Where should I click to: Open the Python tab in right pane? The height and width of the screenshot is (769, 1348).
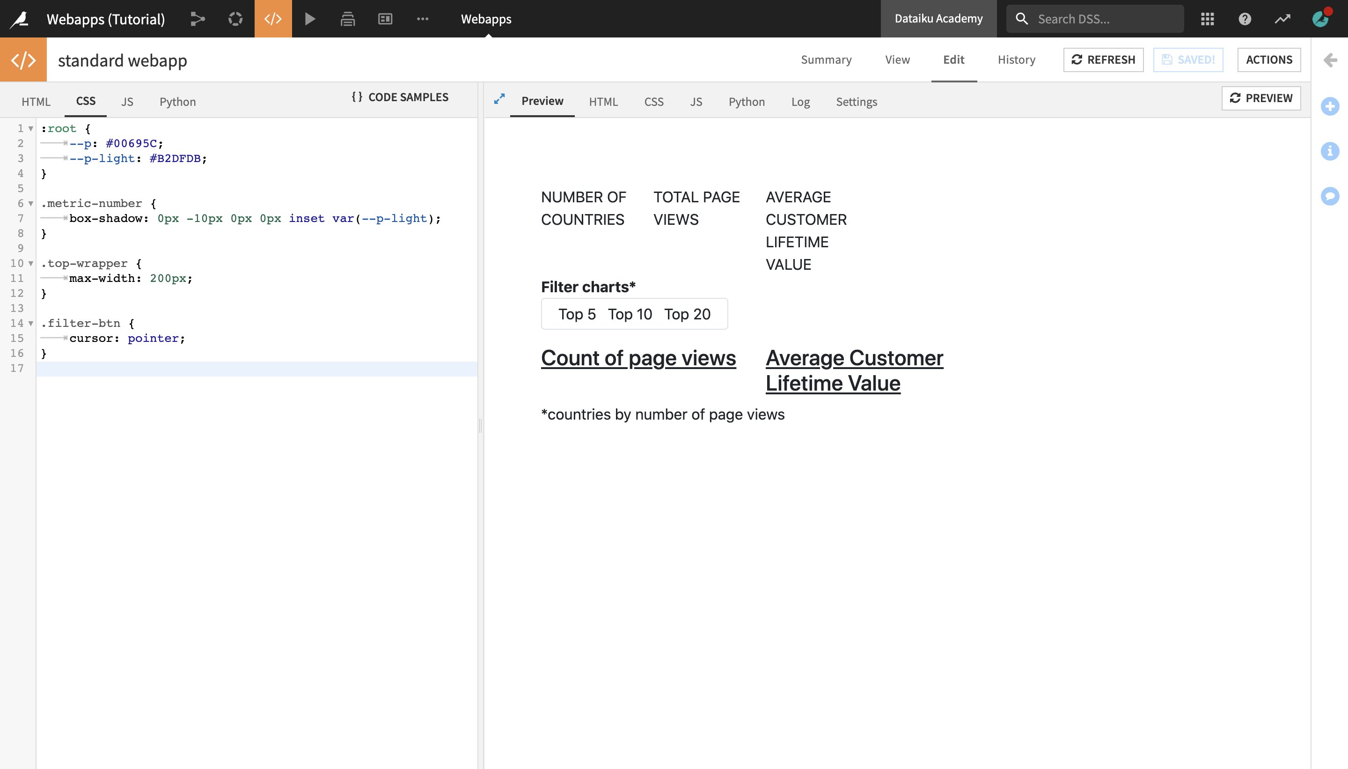pyautogui.click(x=746, y=102)
